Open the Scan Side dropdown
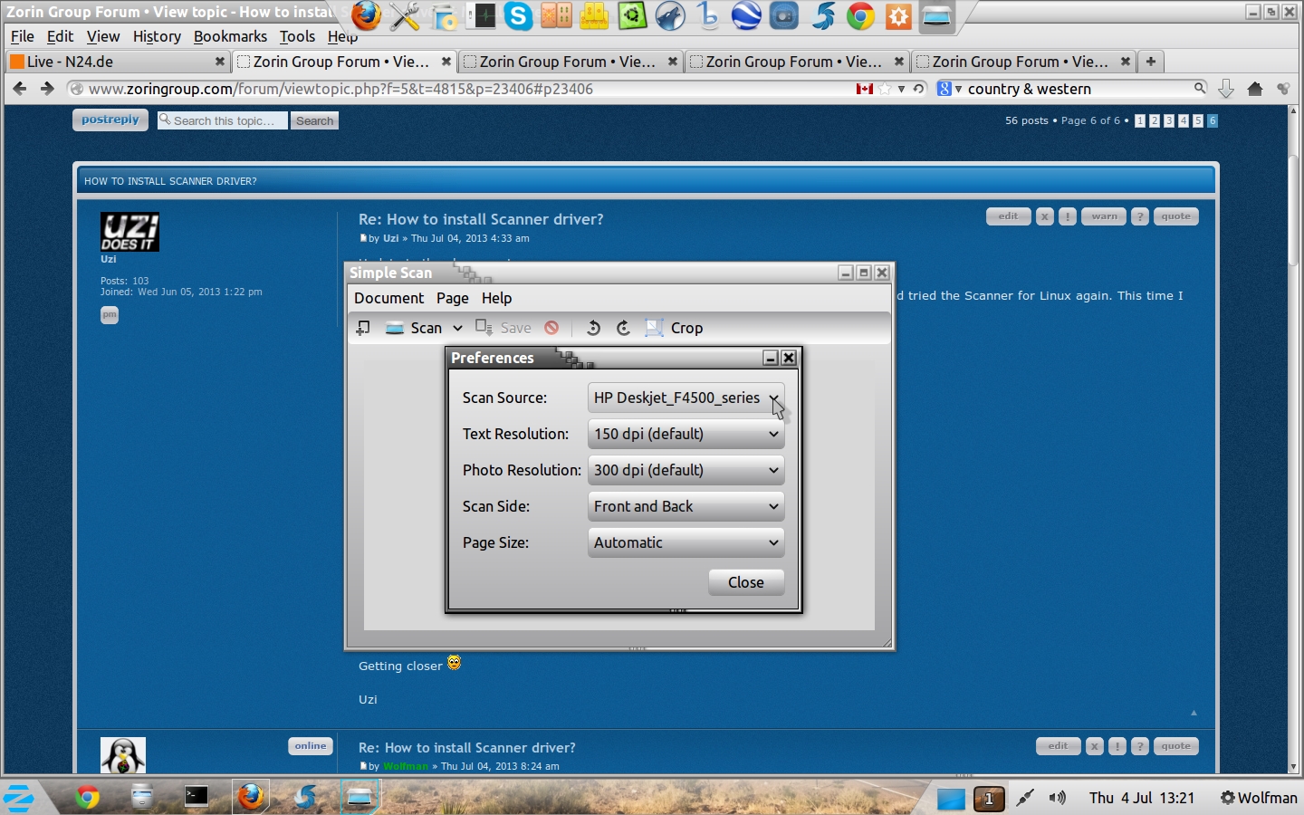The width and height of the screenshot is (1304, 815). coord(686,507)
